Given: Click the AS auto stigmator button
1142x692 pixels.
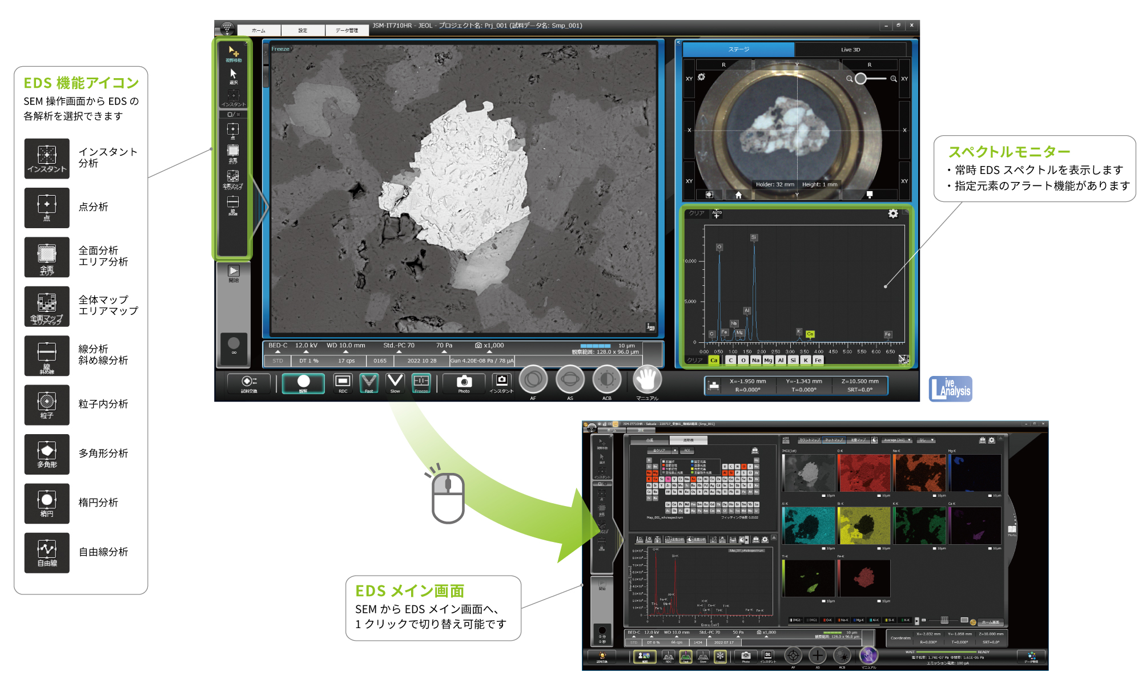Looking at the screenshot, I should [570, 379].
